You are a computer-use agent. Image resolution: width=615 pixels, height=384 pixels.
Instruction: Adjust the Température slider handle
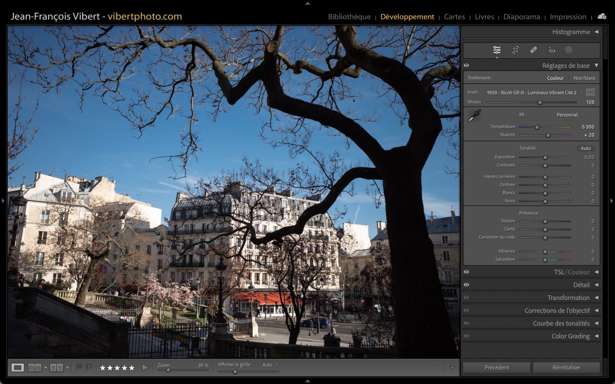pos(537,127)
